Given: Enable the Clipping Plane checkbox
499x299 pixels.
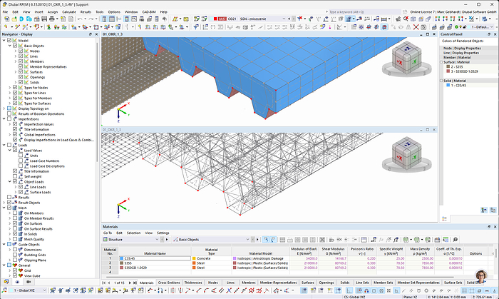Looking at the screenshot, I should pyautogui.click(x=15, y=260).
